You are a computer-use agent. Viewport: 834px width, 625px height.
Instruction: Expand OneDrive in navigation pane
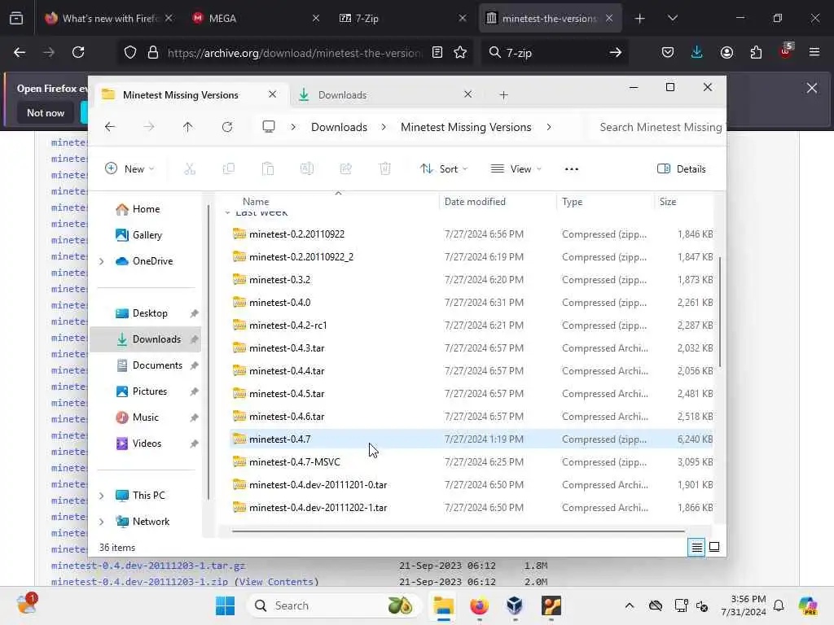pos(102,261)
